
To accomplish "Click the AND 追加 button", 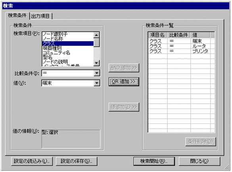I will pyautogui.click(x=124, y=68).
